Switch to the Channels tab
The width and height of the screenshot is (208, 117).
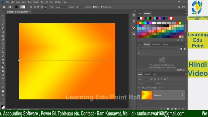point(147,74)
